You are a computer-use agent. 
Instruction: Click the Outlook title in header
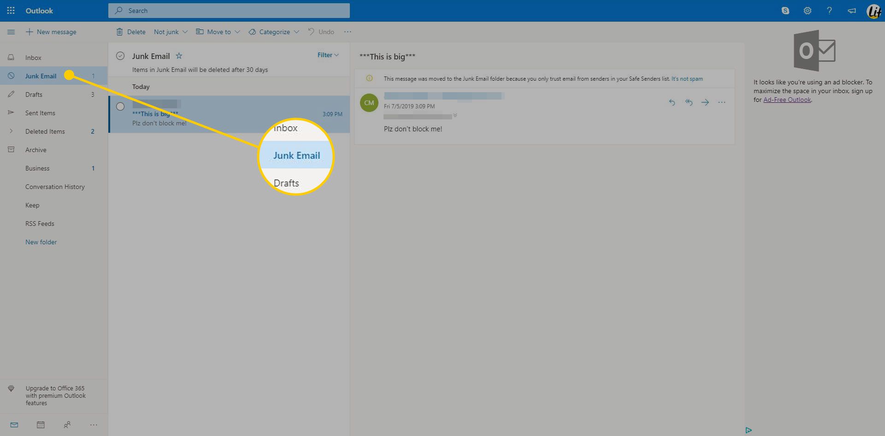point(39,11)
